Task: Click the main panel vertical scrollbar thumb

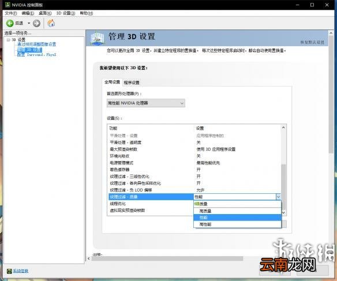Action: pos(331,95)
